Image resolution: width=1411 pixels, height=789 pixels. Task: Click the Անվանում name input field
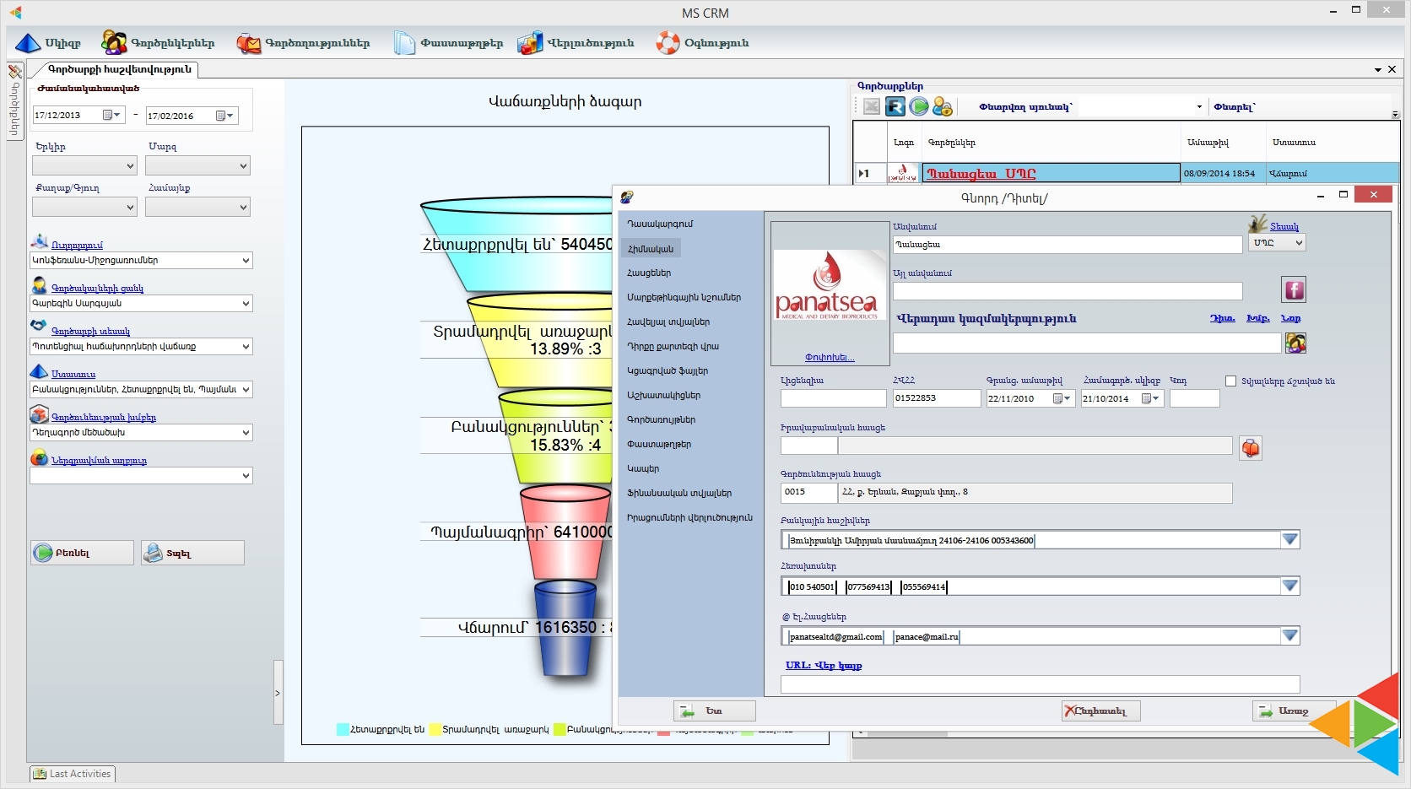[1068, 245]
